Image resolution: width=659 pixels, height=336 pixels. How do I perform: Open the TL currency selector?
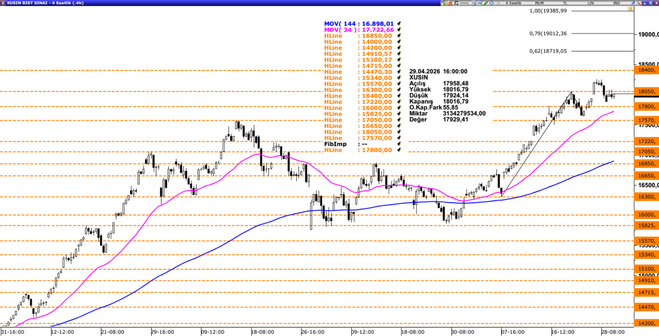[x=565, y=3]
